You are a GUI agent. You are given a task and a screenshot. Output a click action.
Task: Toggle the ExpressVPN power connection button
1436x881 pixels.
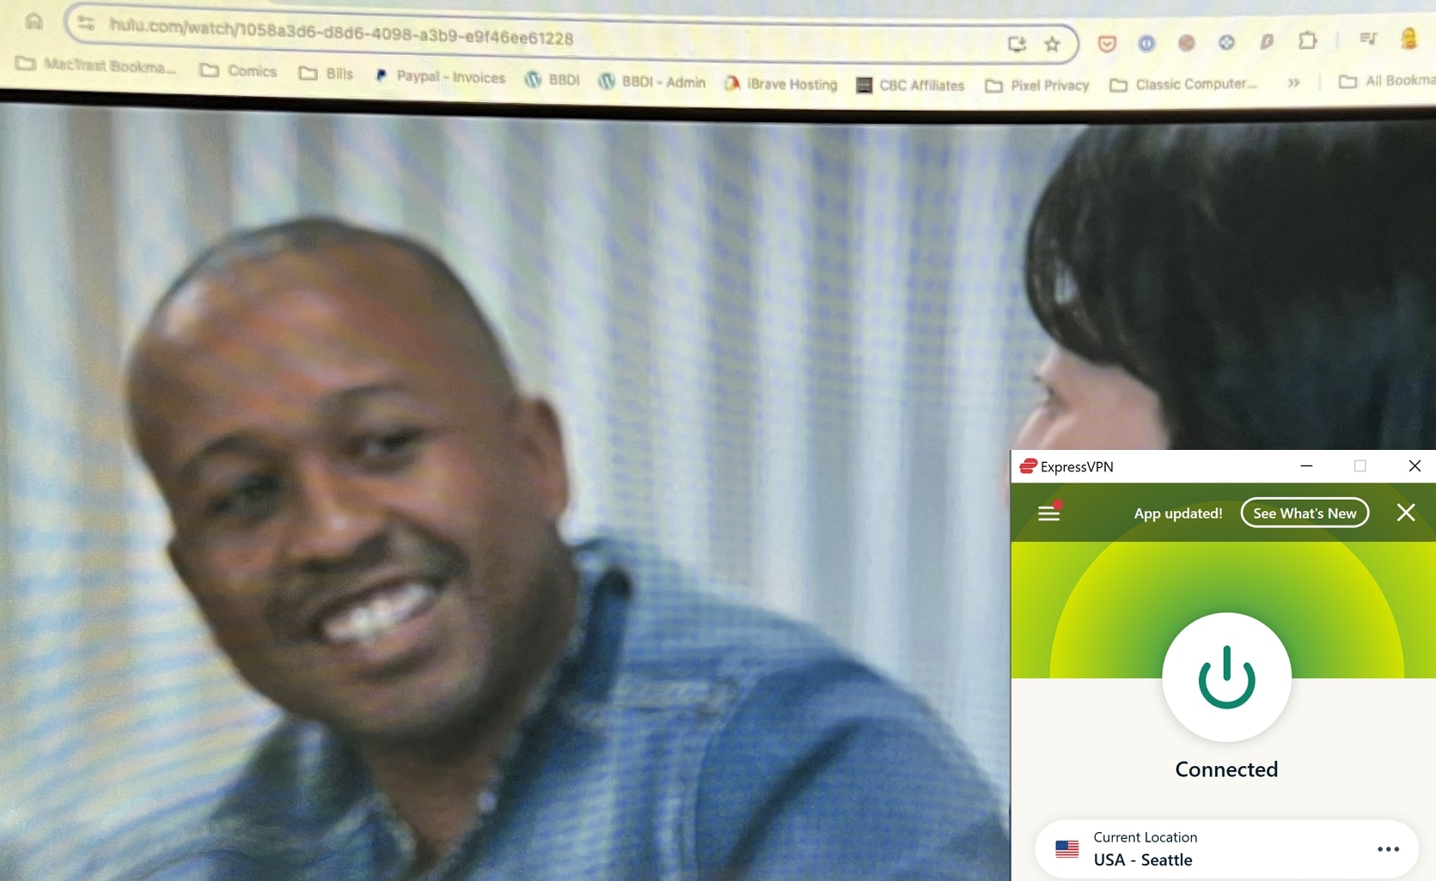[x=1226, y=677]
